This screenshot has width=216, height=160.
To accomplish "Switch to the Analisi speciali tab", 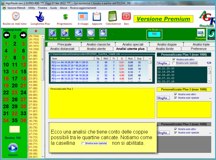I will point(133,45).
